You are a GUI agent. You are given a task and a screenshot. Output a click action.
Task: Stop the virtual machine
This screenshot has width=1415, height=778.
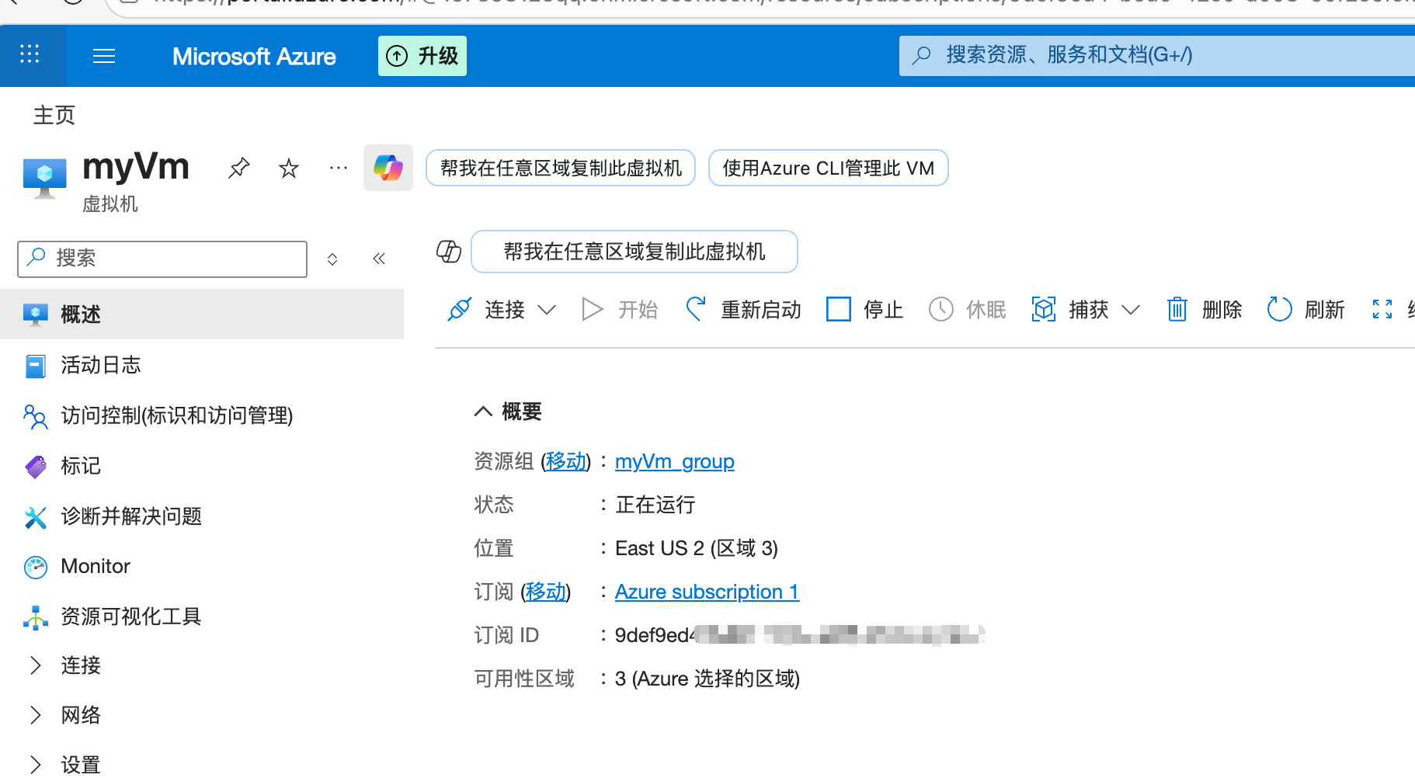[865, 310]
